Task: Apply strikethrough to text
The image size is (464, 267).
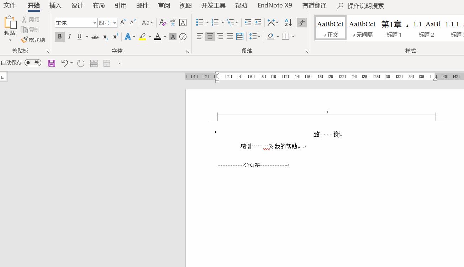Action: point(95,36)
